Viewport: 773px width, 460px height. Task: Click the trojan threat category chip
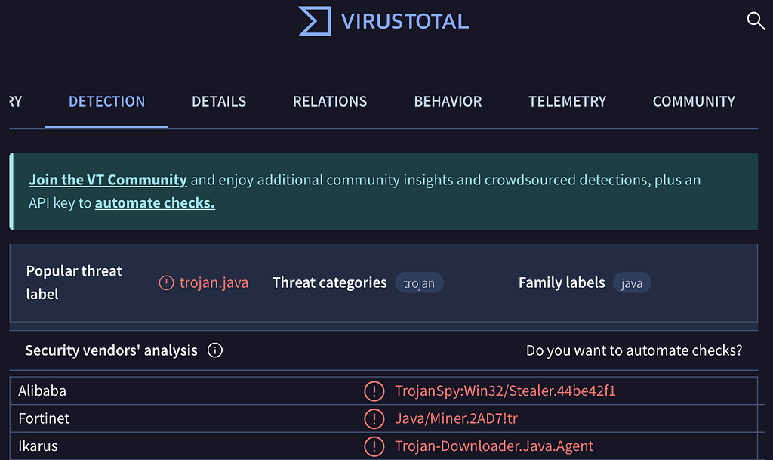[419, 283]
